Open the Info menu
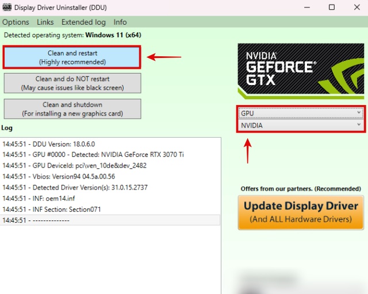The height and width of the screenshot is (294, 368). click(x=120, y=22)
